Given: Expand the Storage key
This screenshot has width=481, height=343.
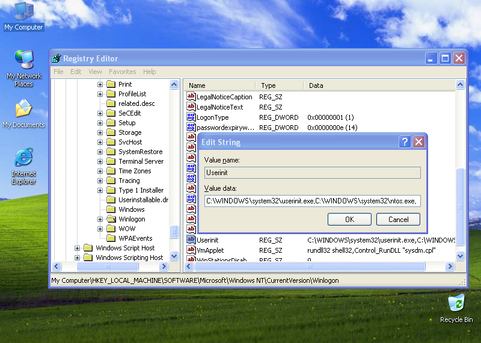Looking at the screenshot, I should (100, 132).
